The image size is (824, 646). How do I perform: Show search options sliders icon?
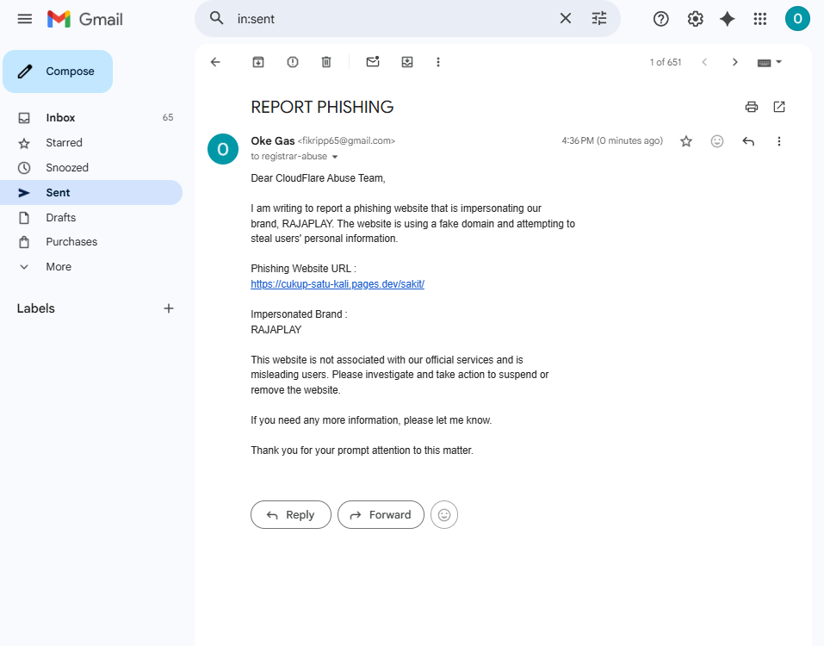click(599, 19)
